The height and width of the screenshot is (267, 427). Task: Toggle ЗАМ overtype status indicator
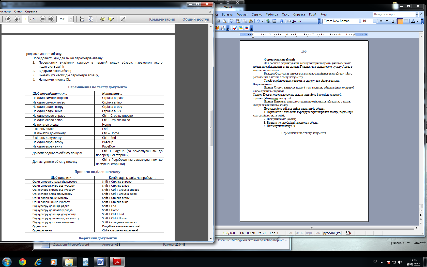pyautogui.click(x=317, y=233)
